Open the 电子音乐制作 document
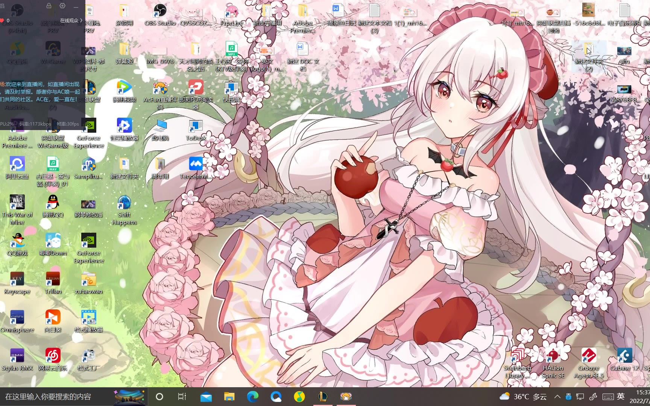This screenshot has height=406, width=650. 624,15
